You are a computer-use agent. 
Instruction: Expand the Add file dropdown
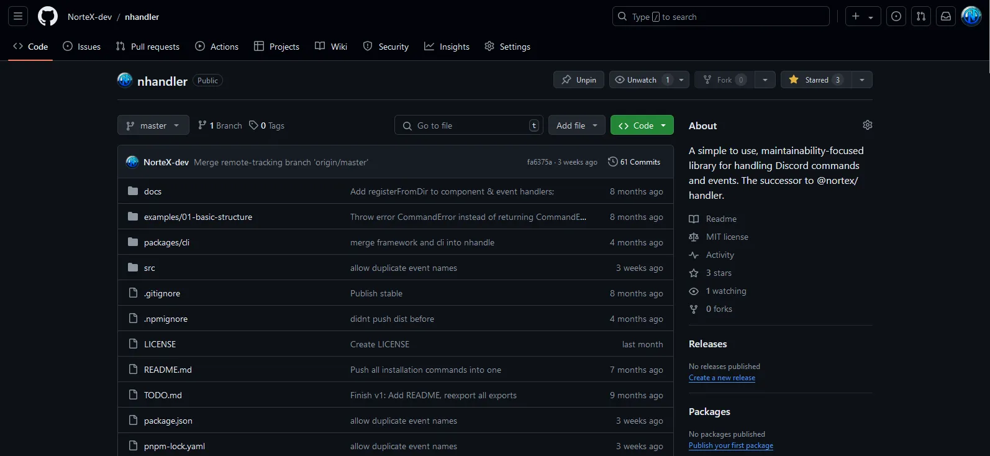click(577, 125)
